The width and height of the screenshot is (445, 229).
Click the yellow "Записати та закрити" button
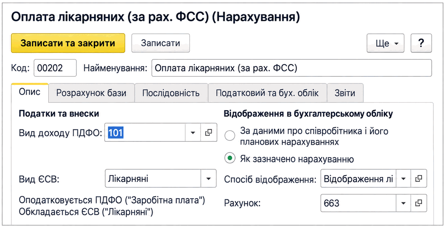[x=68, y=43]
